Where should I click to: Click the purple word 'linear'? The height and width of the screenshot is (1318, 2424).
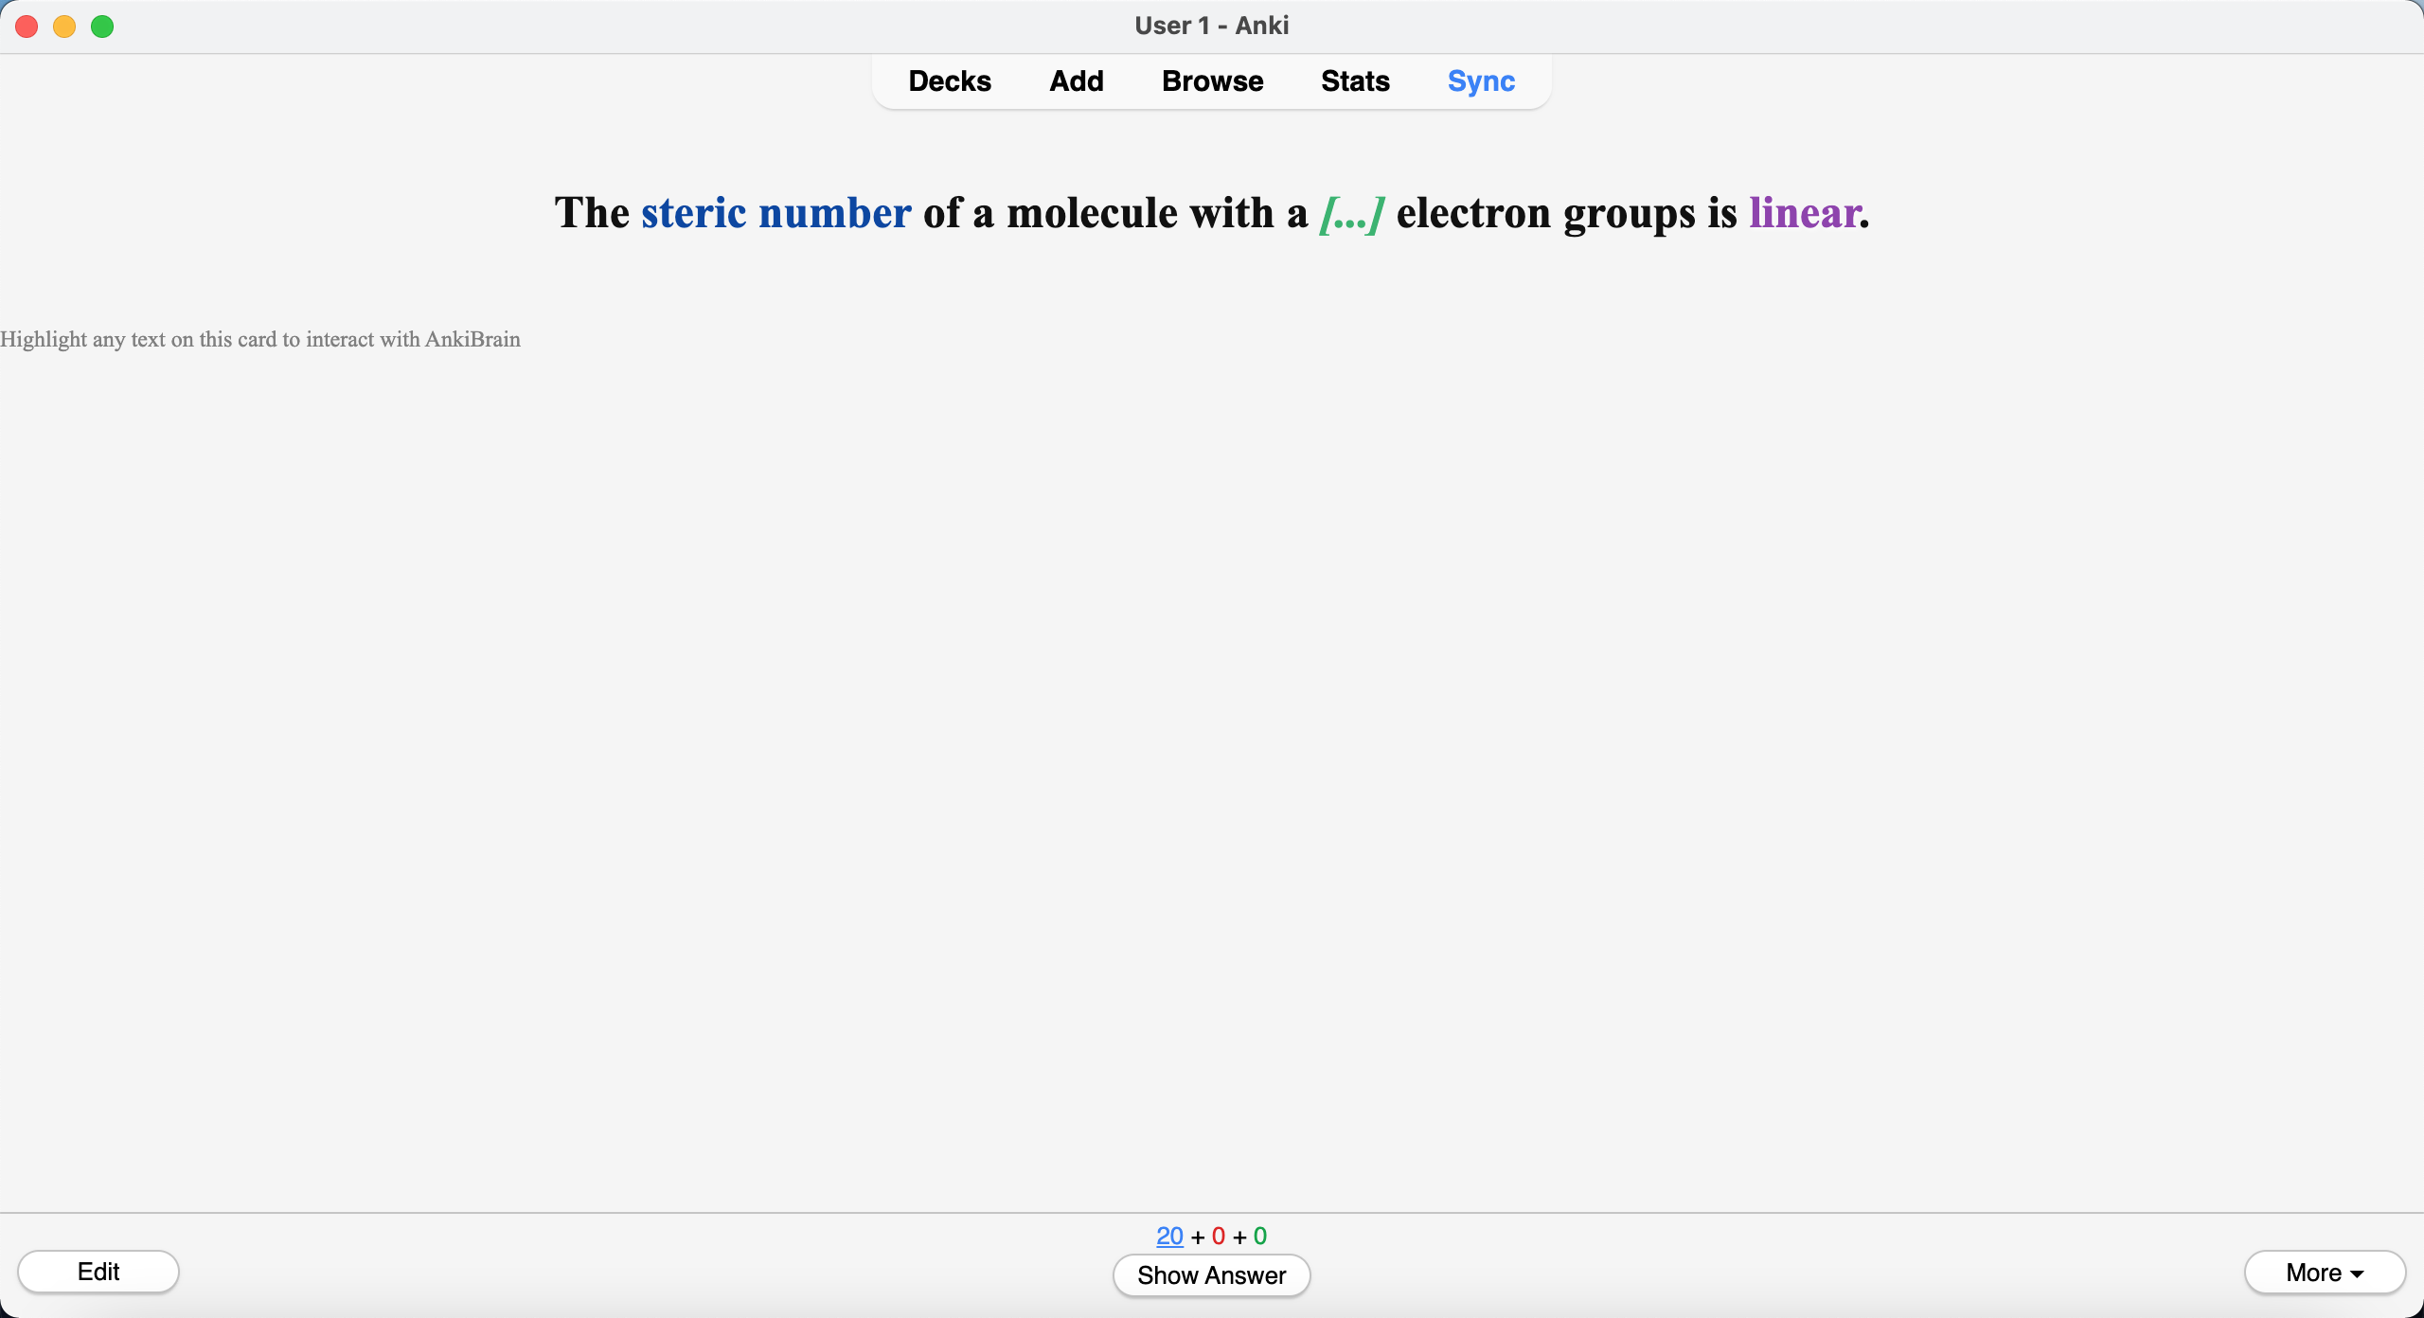point(1804,213)
